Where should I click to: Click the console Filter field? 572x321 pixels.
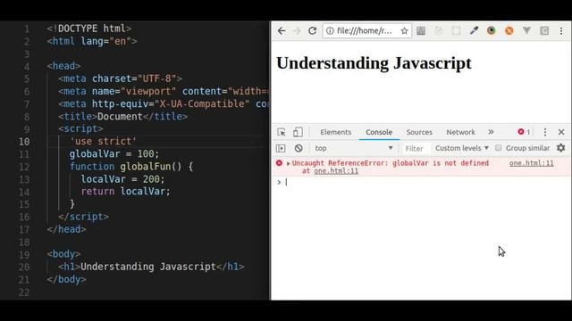[415, 149]
